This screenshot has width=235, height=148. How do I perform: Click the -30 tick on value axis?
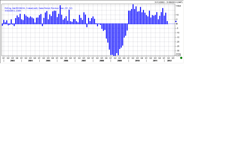pos(177,50)
